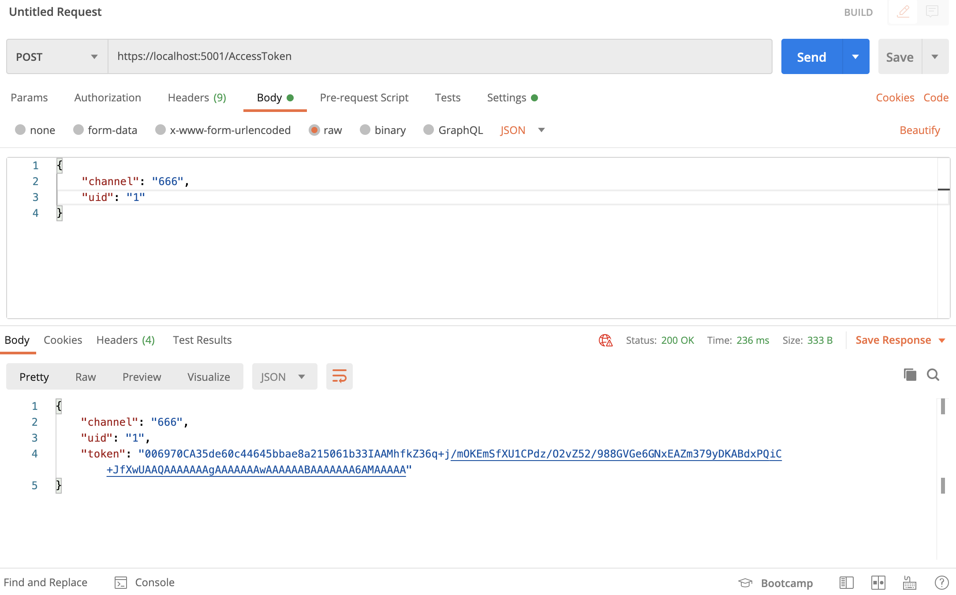The width and height of the screenshot is (956, 595).
Task: Click the Beautify link
Action: click(919, 130)
